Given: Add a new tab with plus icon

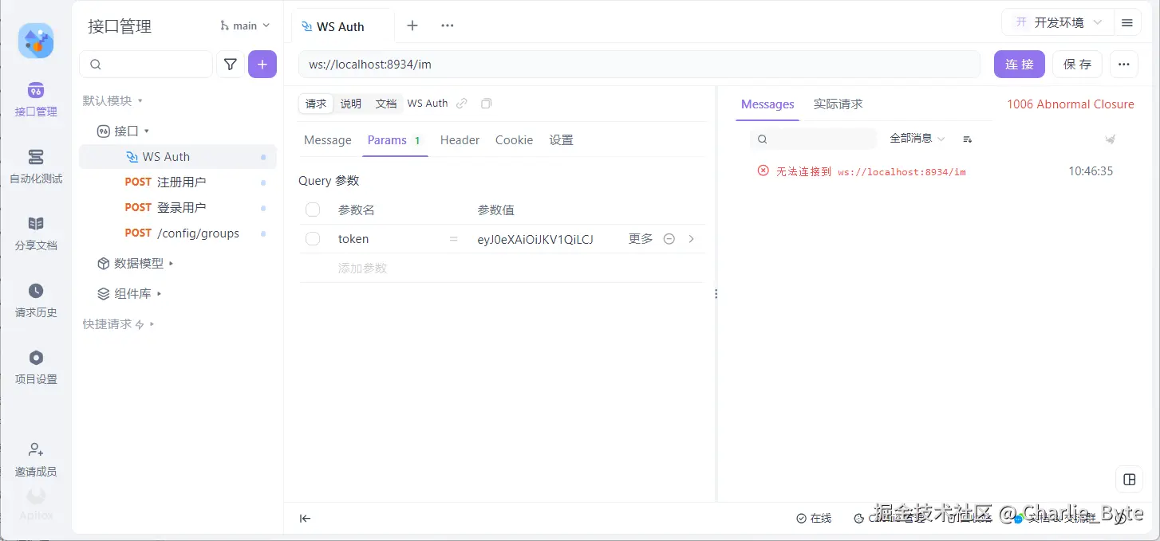Looking at the screenshot, I should pyautogui.click(x=412, y=25).
